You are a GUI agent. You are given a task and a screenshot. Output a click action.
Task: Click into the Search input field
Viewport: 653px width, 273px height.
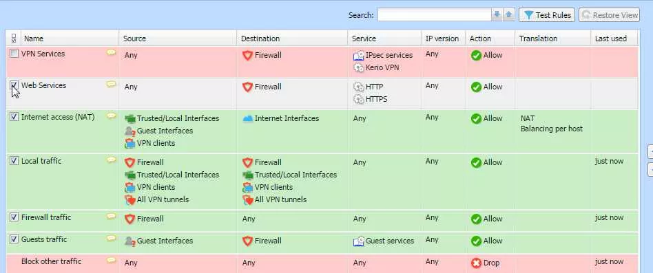435,15
